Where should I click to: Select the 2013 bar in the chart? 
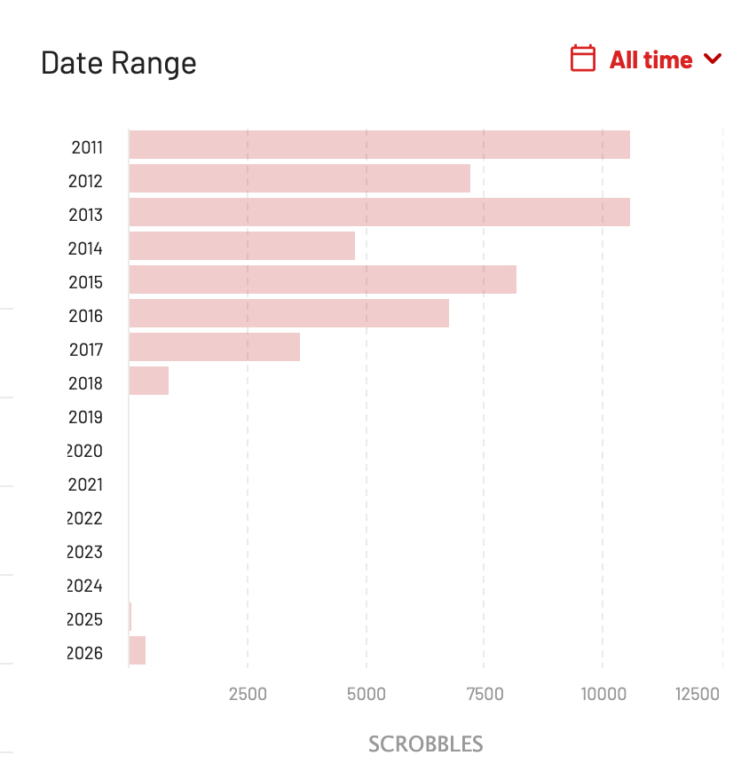pos(379,212)
